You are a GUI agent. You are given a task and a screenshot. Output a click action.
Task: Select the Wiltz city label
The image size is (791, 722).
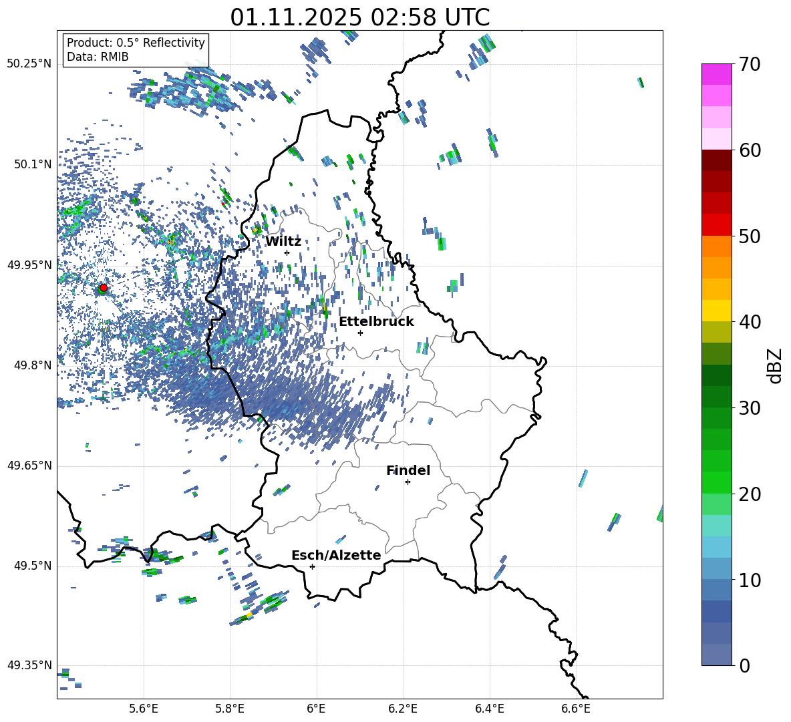tap(283, 242)
